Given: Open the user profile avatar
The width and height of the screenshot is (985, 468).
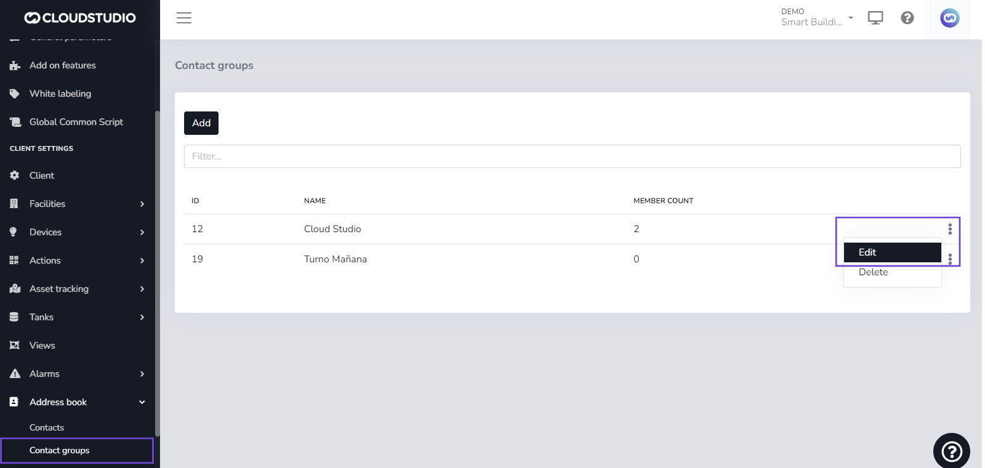Looking at the screenshot, I should pyautogui.click(x=949, y=18).
